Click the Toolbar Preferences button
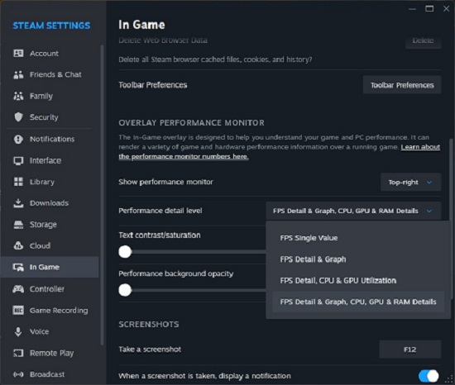The image size is (455, 385). (x=402, y=85)
